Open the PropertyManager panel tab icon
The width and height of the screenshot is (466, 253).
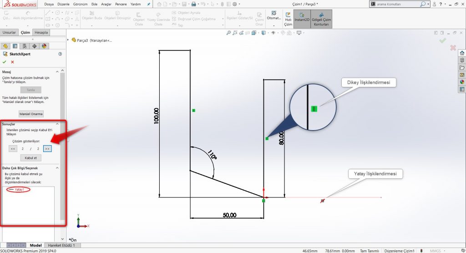point(15,46)
